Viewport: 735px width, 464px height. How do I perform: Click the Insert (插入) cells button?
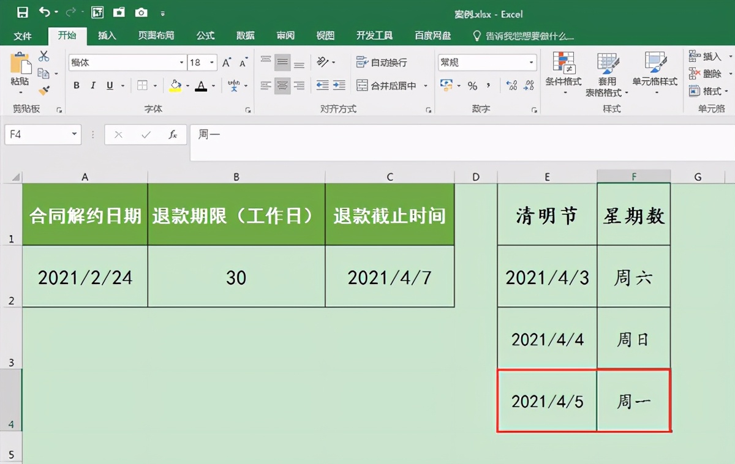tap(706, 56)
